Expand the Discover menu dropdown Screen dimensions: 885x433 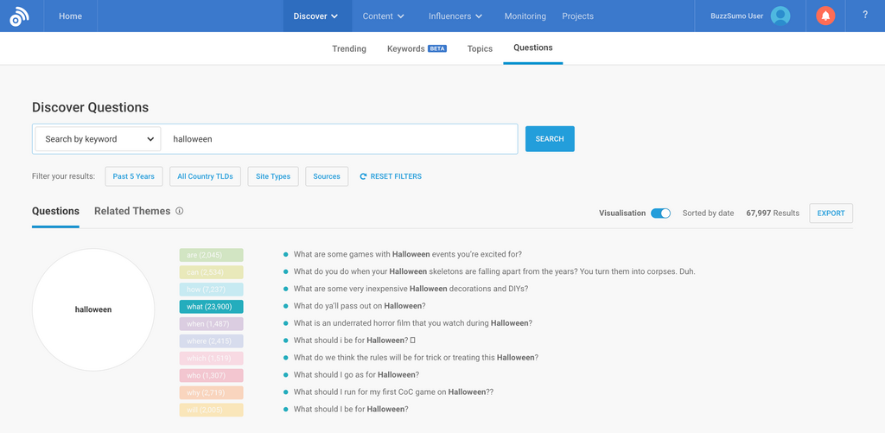coord(316,16)
